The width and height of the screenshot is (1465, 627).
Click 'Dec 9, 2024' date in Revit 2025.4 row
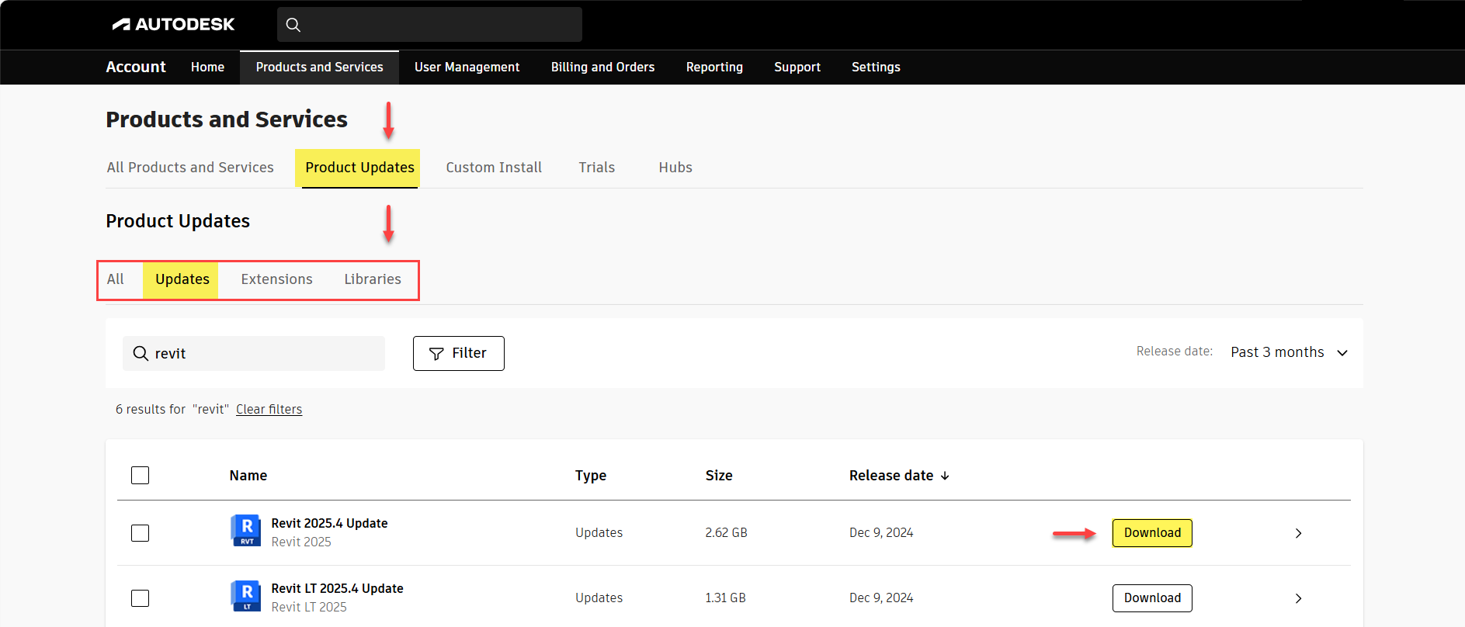pos(881,532)
